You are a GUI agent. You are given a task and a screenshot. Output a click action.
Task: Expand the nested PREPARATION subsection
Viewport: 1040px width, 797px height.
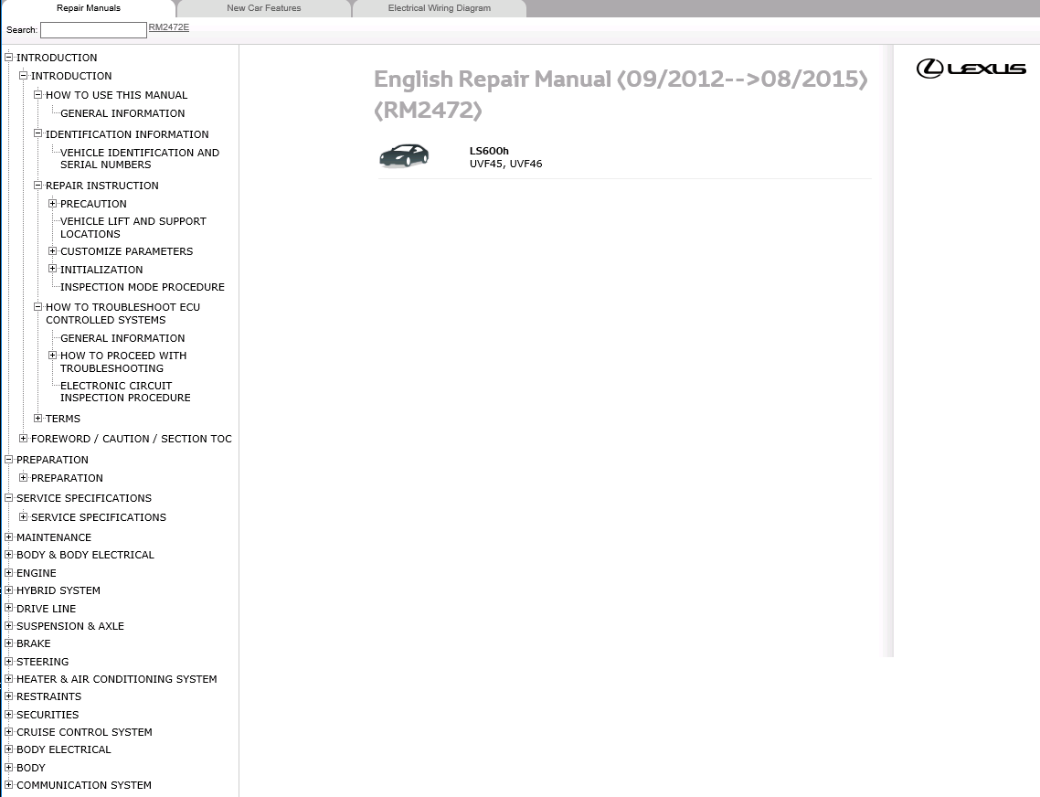[23, 477]
